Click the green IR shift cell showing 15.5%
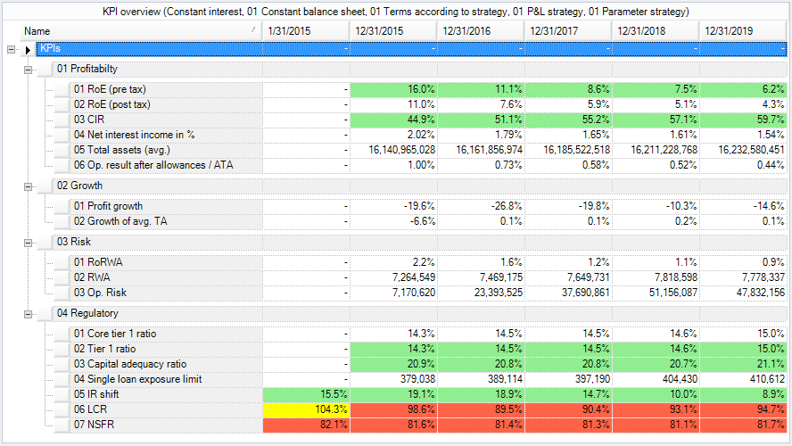Viewport: 792px width, 446px height. (306, 394)
